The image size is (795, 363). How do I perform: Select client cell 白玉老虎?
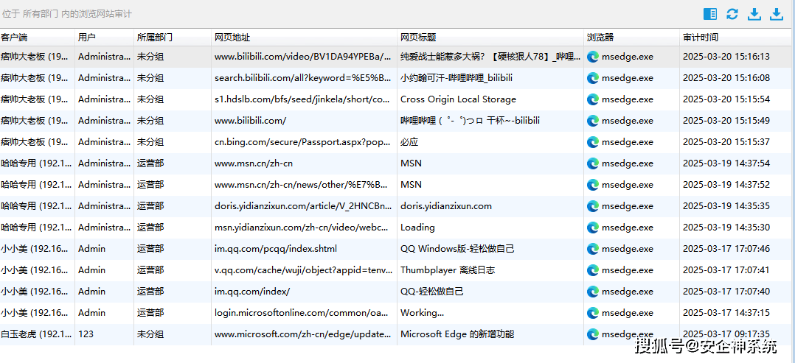coord(38,334)
